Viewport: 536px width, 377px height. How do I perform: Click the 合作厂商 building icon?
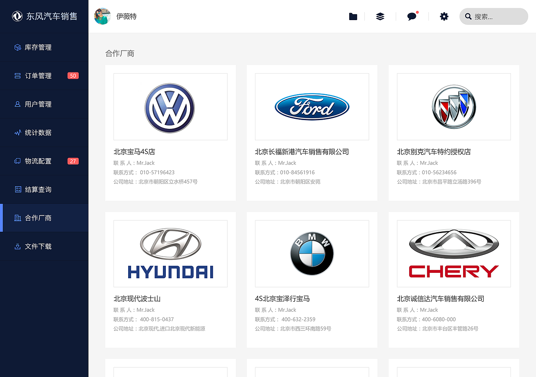tap(18, 218)
